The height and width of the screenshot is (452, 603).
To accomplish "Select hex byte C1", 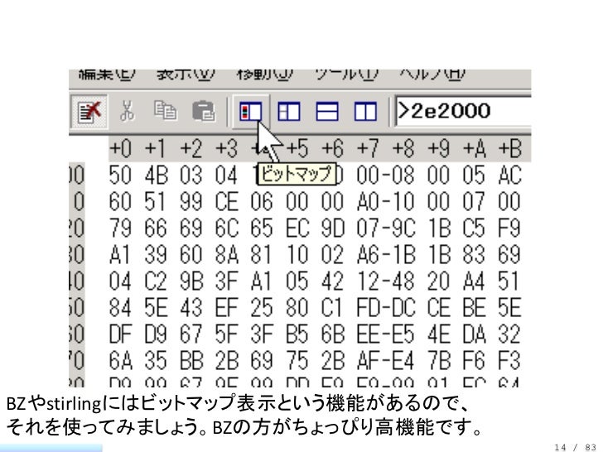I will pyautogui.click(x=332, y=307).
